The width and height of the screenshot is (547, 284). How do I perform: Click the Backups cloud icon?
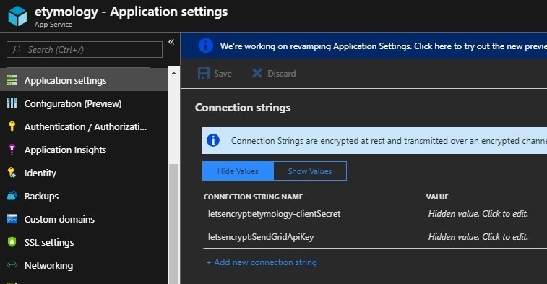(12, 196)
